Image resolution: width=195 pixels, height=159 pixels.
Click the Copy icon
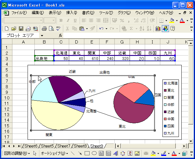click(x=74, y=29)
